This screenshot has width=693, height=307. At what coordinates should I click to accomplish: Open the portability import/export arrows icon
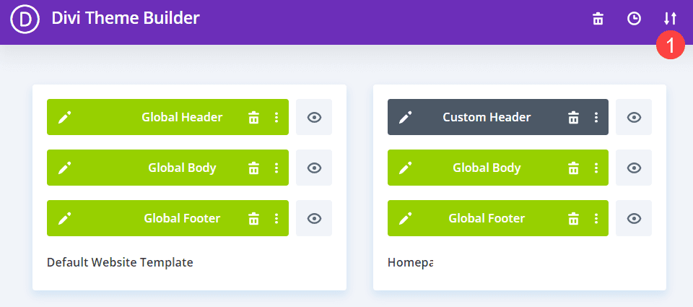(x=671, y=19)
